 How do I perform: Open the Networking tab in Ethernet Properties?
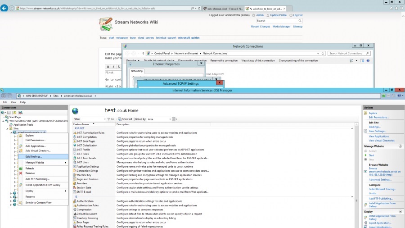click(x=137, y=71)
